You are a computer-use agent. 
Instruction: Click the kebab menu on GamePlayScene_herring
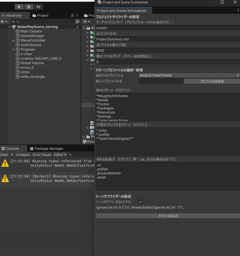pyautogui.click(x=77, y=26)
